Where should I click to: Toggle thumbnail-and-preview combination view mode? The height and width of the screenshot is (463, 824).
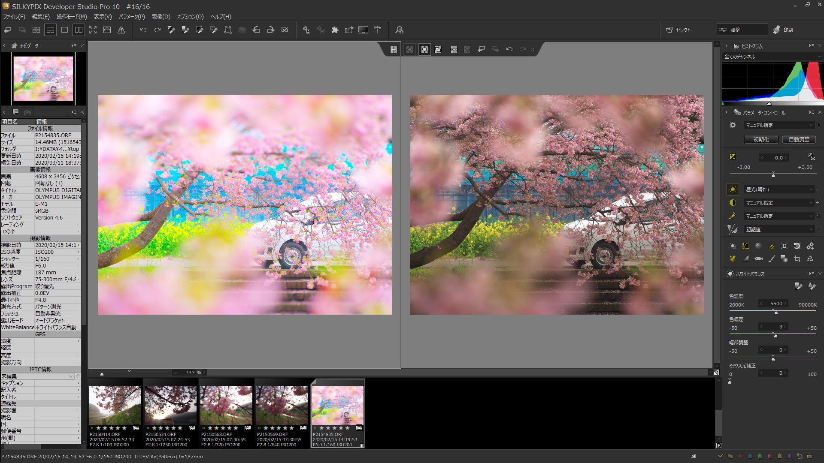tap(50, 30)
